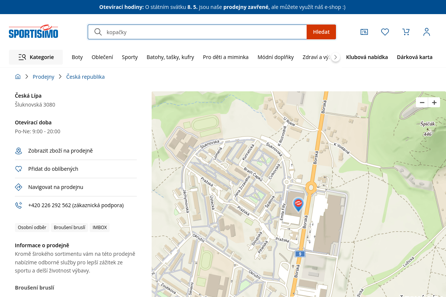Click the Hledat search button
The width and height of the screenshot is (446, 297).
[x=321, y=32]
